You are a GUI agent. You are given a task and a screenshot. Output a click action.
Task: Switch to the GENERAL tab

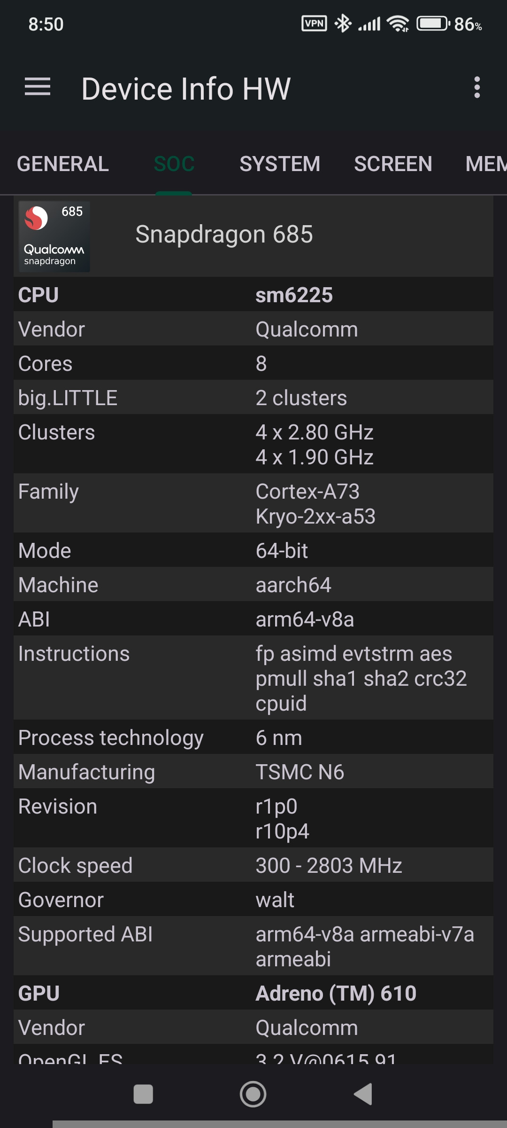click(63, 164)
